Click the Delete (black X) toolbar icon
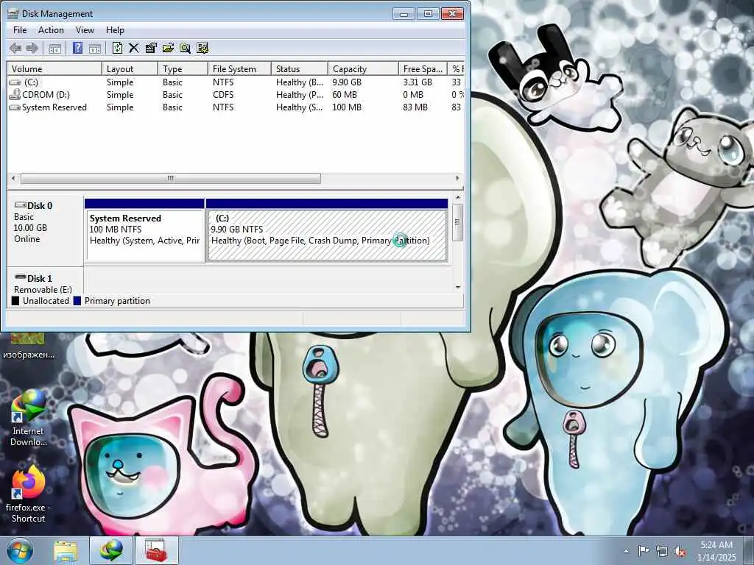Viewport: 754px width, 565px height. pos(134,48)
